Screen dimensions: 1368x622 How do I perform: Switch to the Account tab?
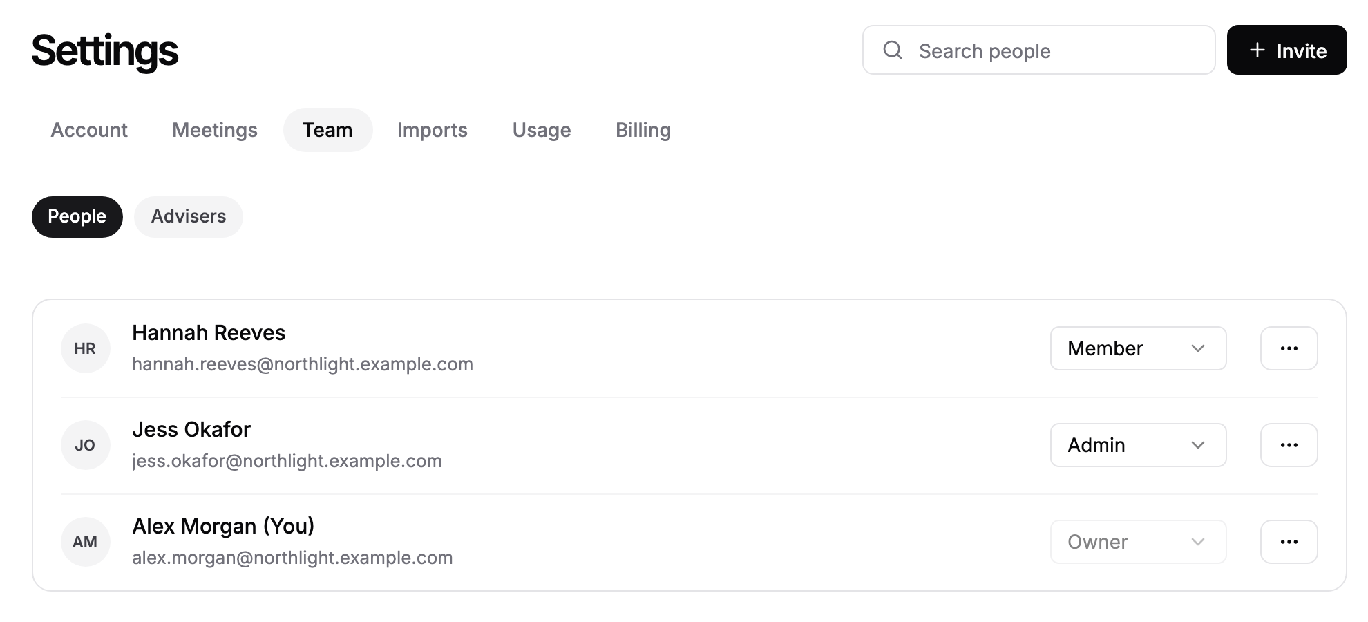89,130
